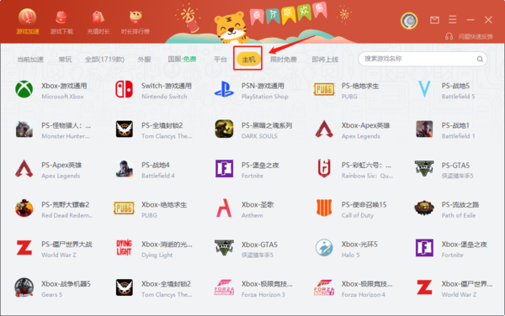Viewport: 505px width, 316px height.
Task: Select the Halo 5 game icon
Action: (x=324, y=248)
